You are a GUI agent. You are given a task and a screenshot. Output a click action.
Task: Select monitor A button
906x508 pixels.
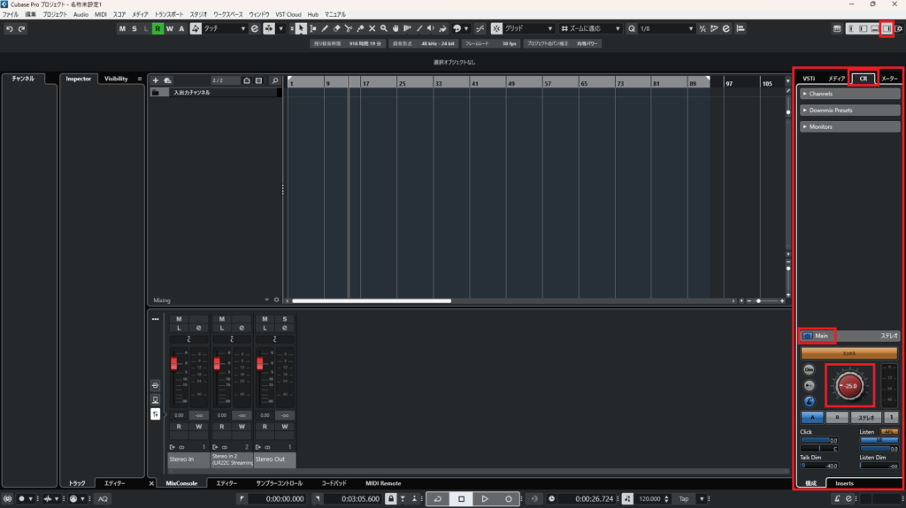pyautogui.click(x=812, y=417)
